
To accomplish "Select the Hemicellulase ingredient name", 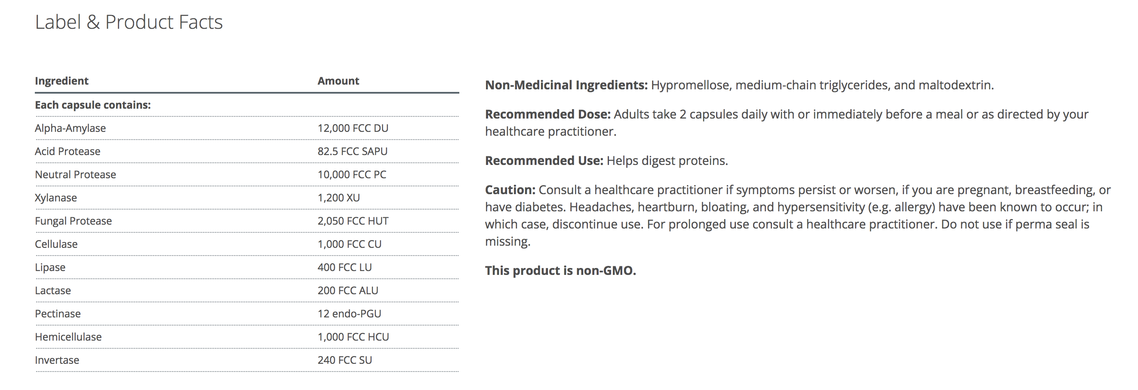I will 68,337.
